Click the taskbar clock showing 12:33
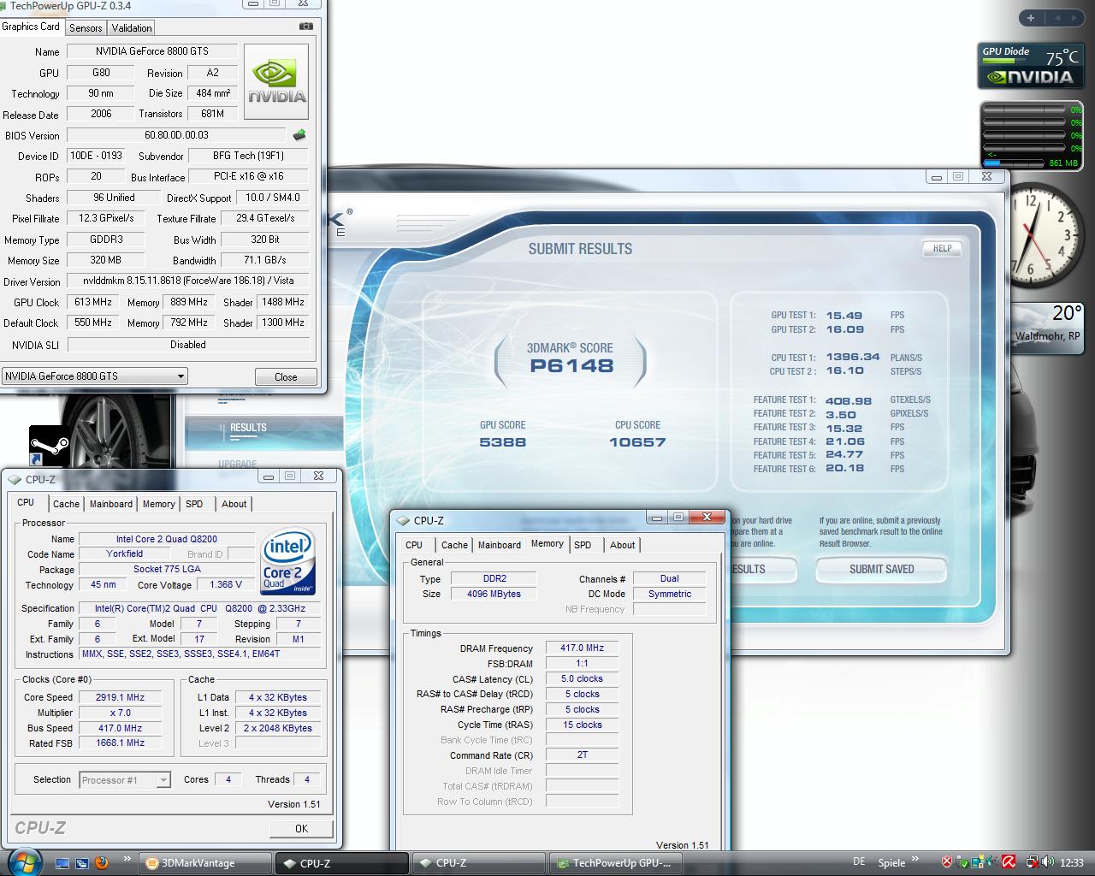Viewport: 1095px width, 876px height. pyautogui.click(x=1072, y=863)
